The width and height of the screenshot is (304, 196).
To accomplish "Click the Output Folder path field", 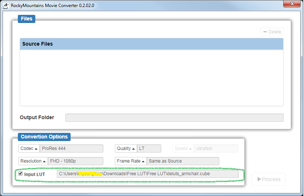I will click(x=174, y=118).
